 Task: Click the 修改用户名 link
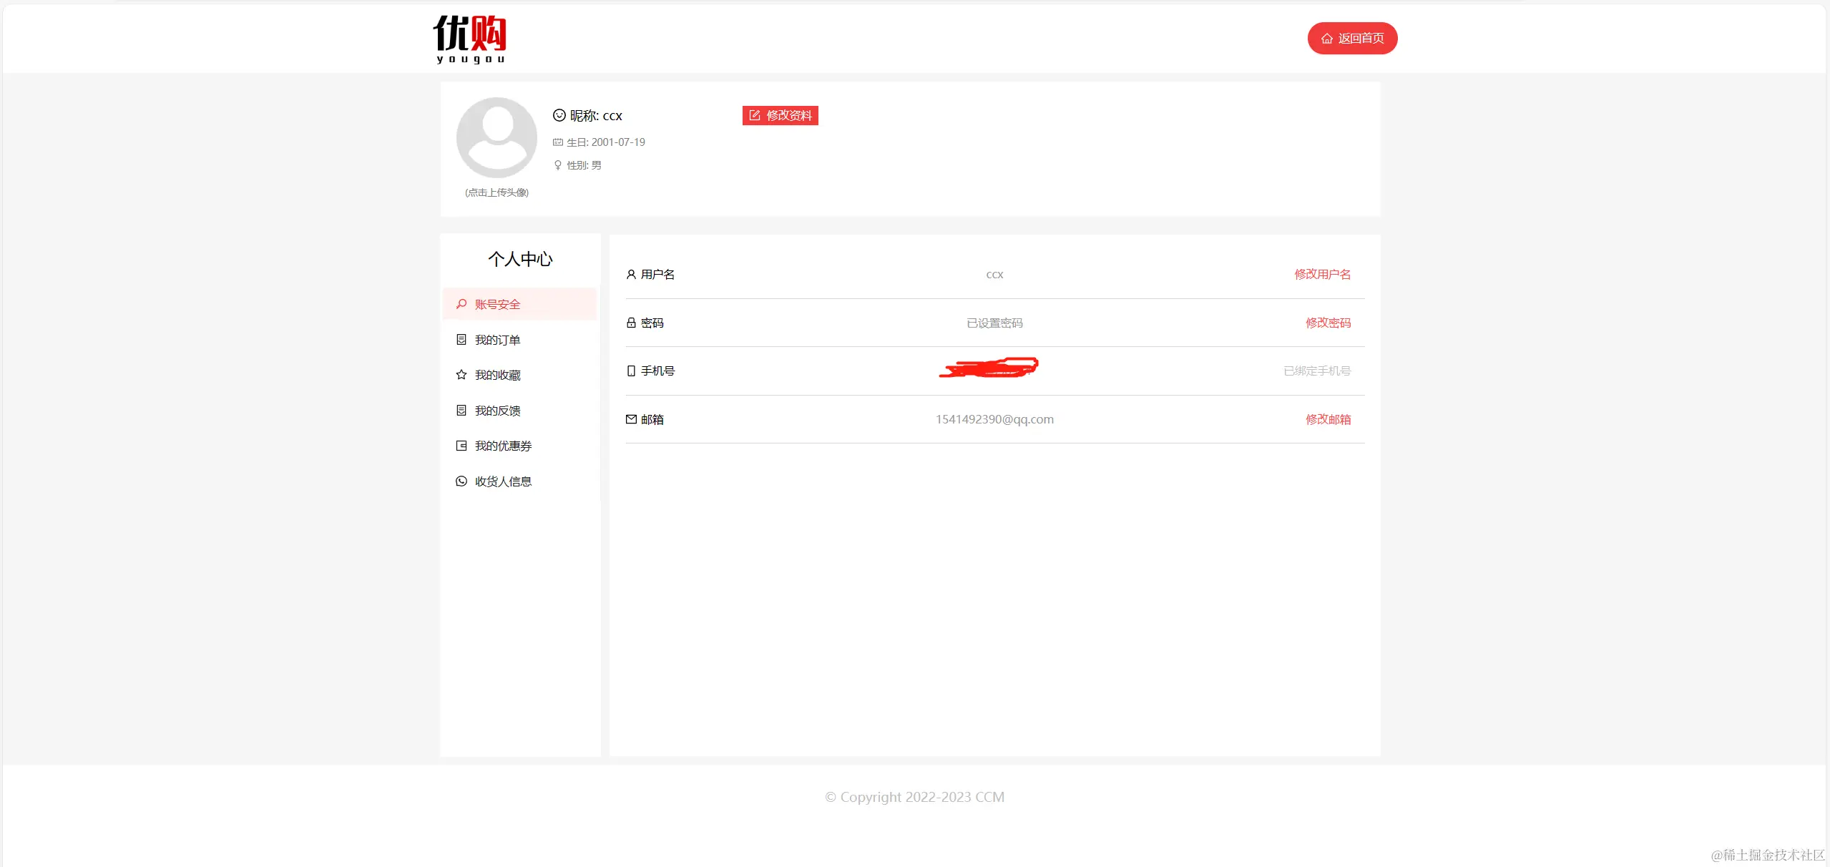[1322, 274]
